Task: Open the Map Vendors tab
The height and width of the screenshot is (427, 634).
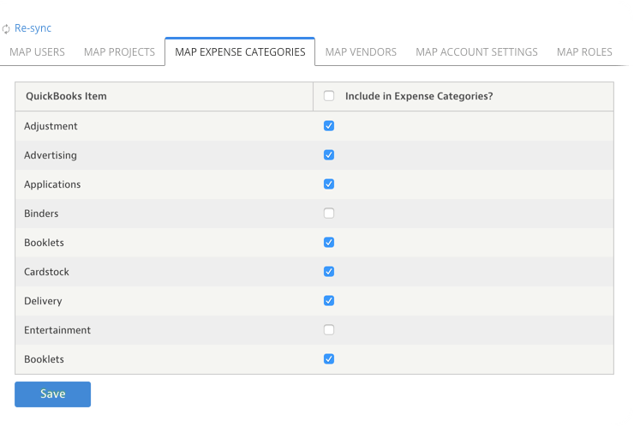Action: pos(361,51)
